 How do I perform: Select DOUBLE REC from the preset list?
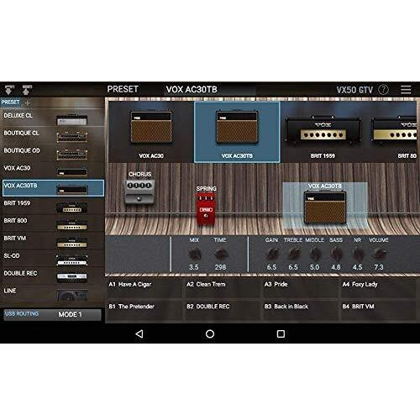point(53,276)
